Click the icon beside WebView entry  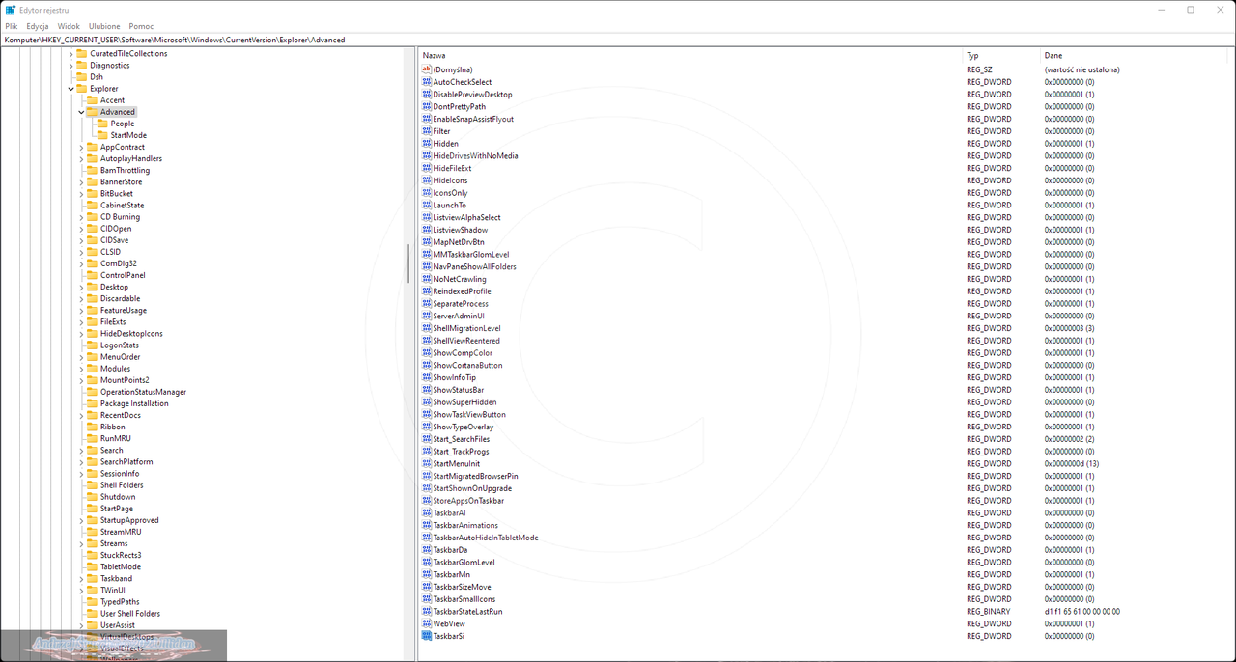click(426, 623)
